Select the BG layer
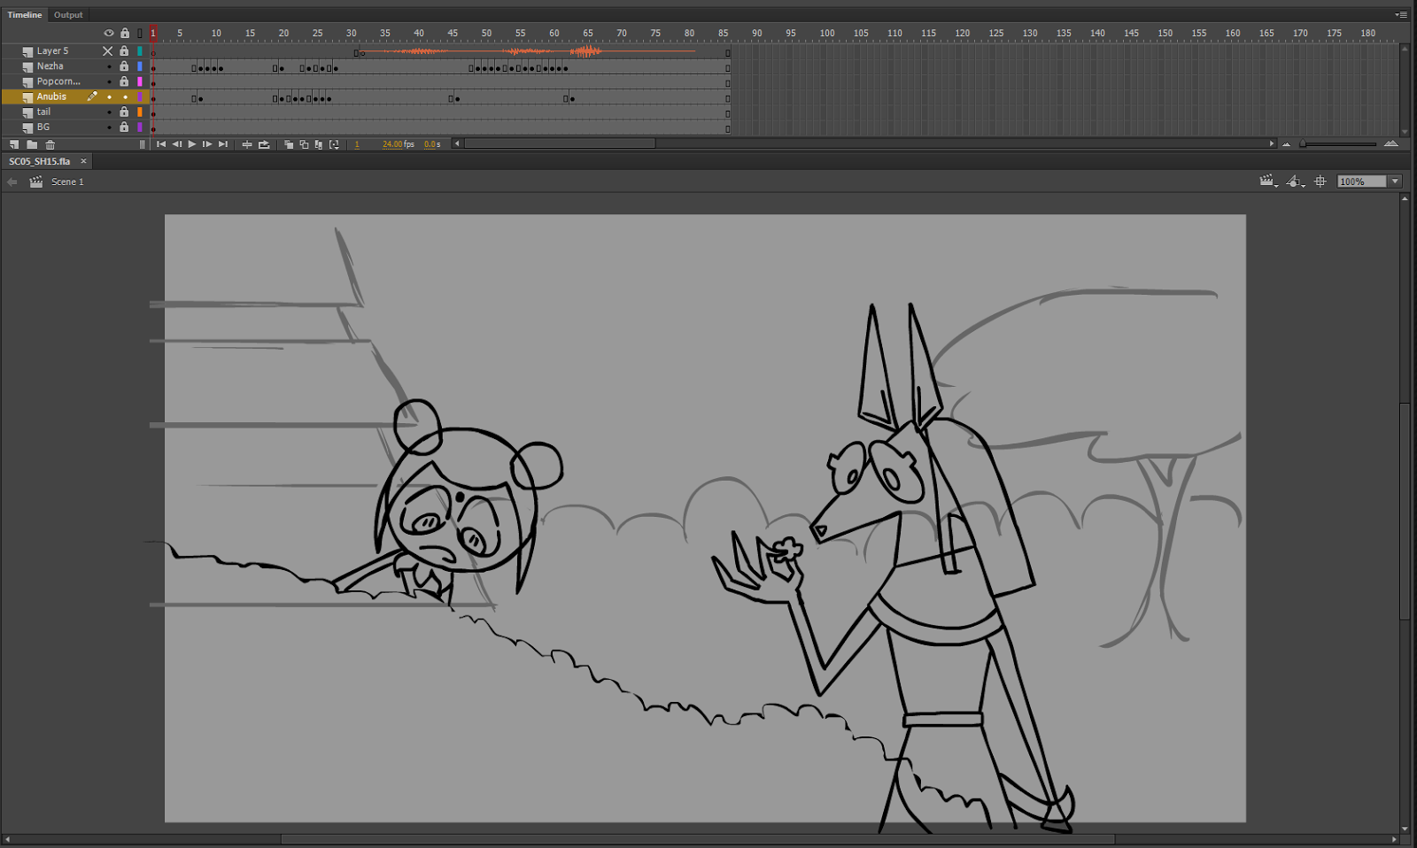This screenshot has height=848, width=1417. pos(43,127)
